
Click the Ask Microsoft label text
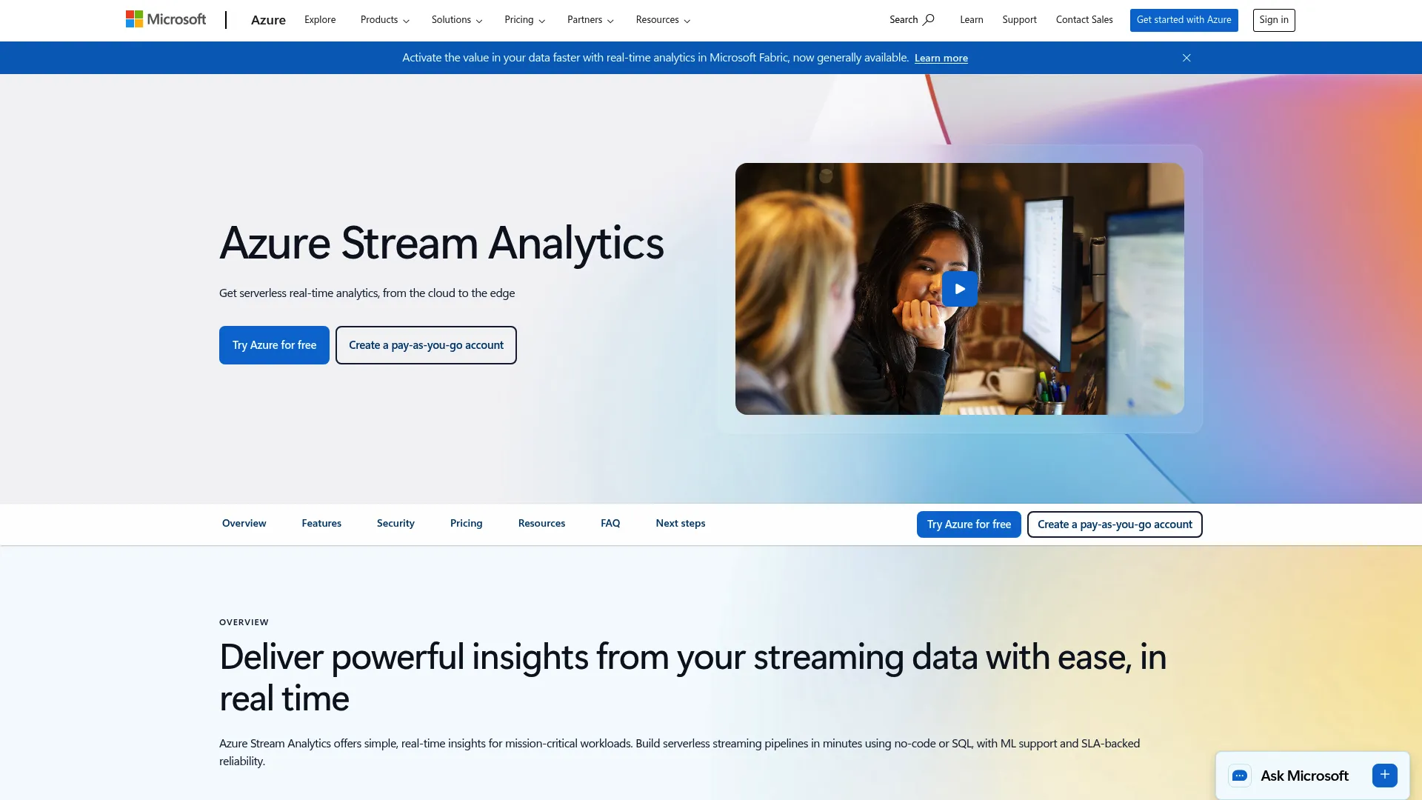[1304, 776]
